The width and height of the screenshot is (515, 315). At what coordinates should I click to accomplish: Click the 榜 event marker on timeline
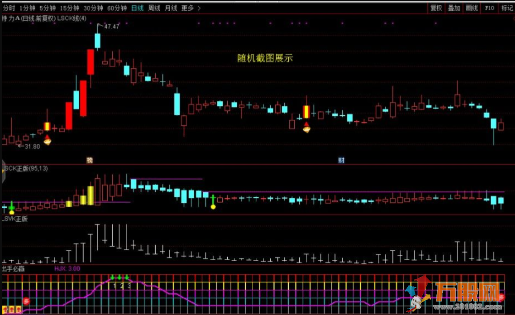pos(89,160)
